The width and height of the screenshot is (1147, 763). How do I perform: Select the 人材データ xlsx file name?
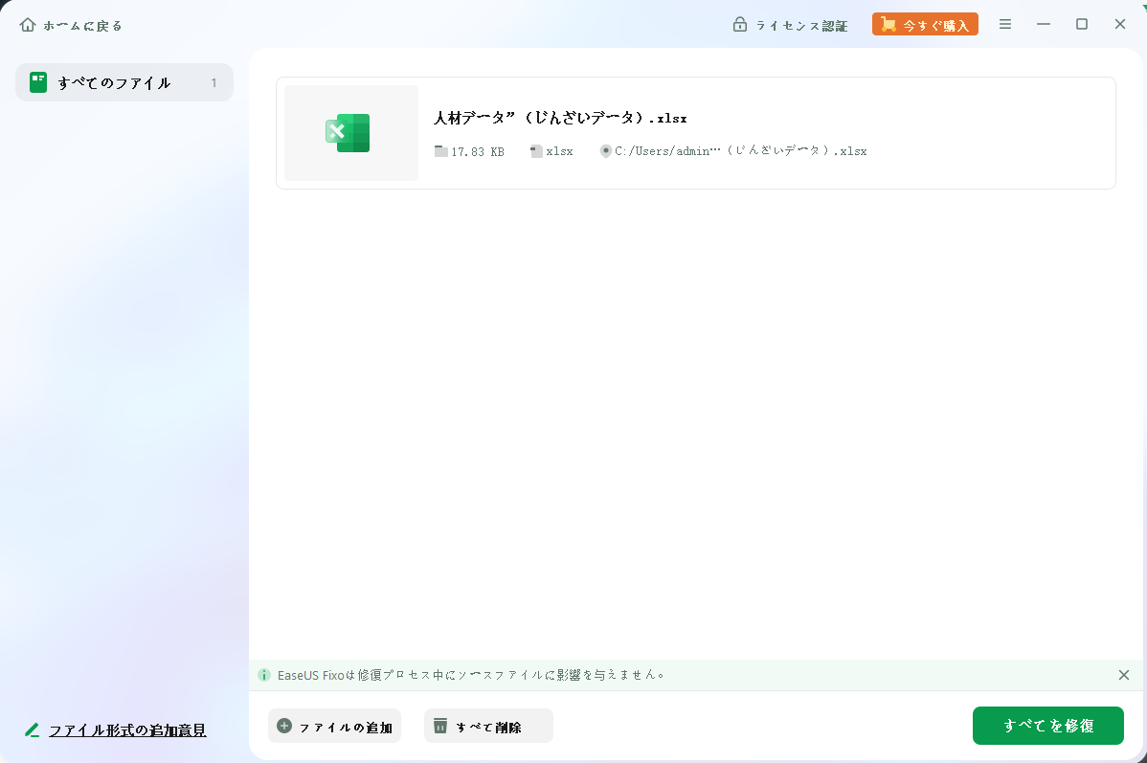[x=560, y=118]
